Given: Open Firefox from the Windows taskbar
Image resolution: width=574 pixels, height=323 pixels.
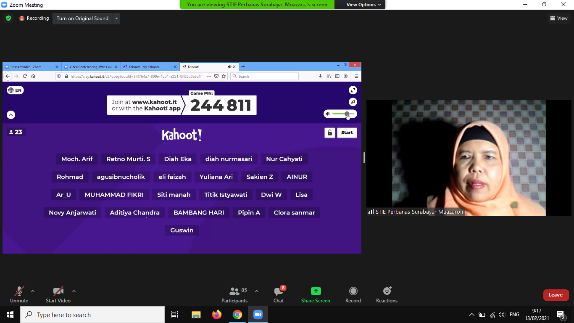Looking at the screenshot, I should click(x=217, y=315).
